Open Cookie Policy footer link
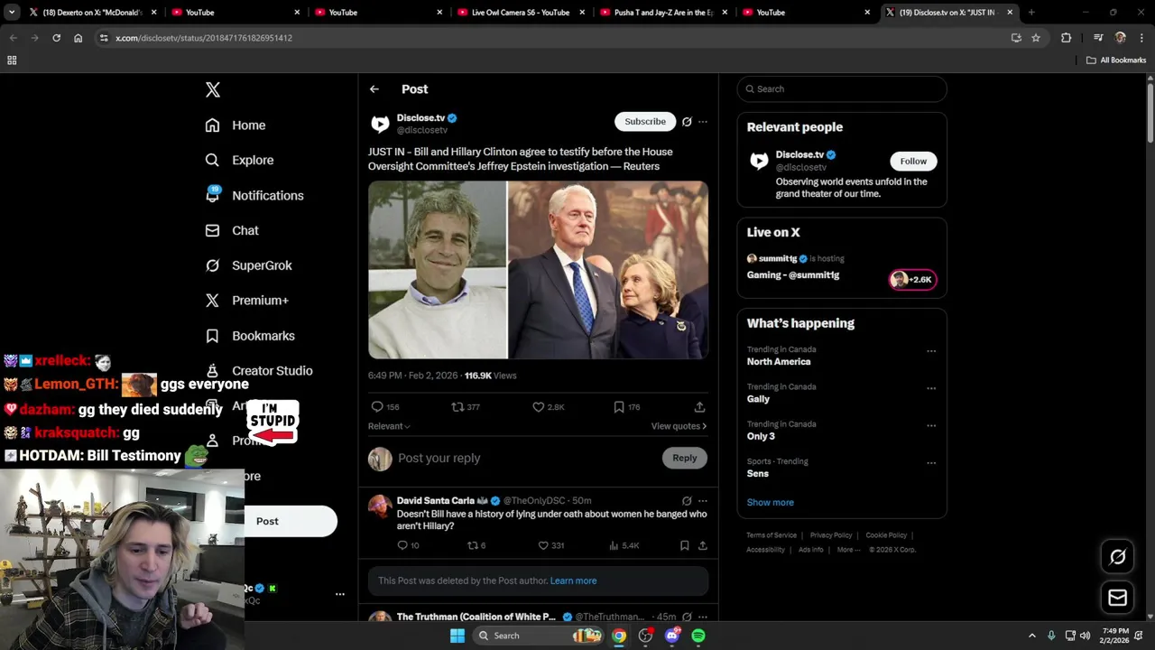Viewport: 1155px width, 650px height. (x=886, y=535)
